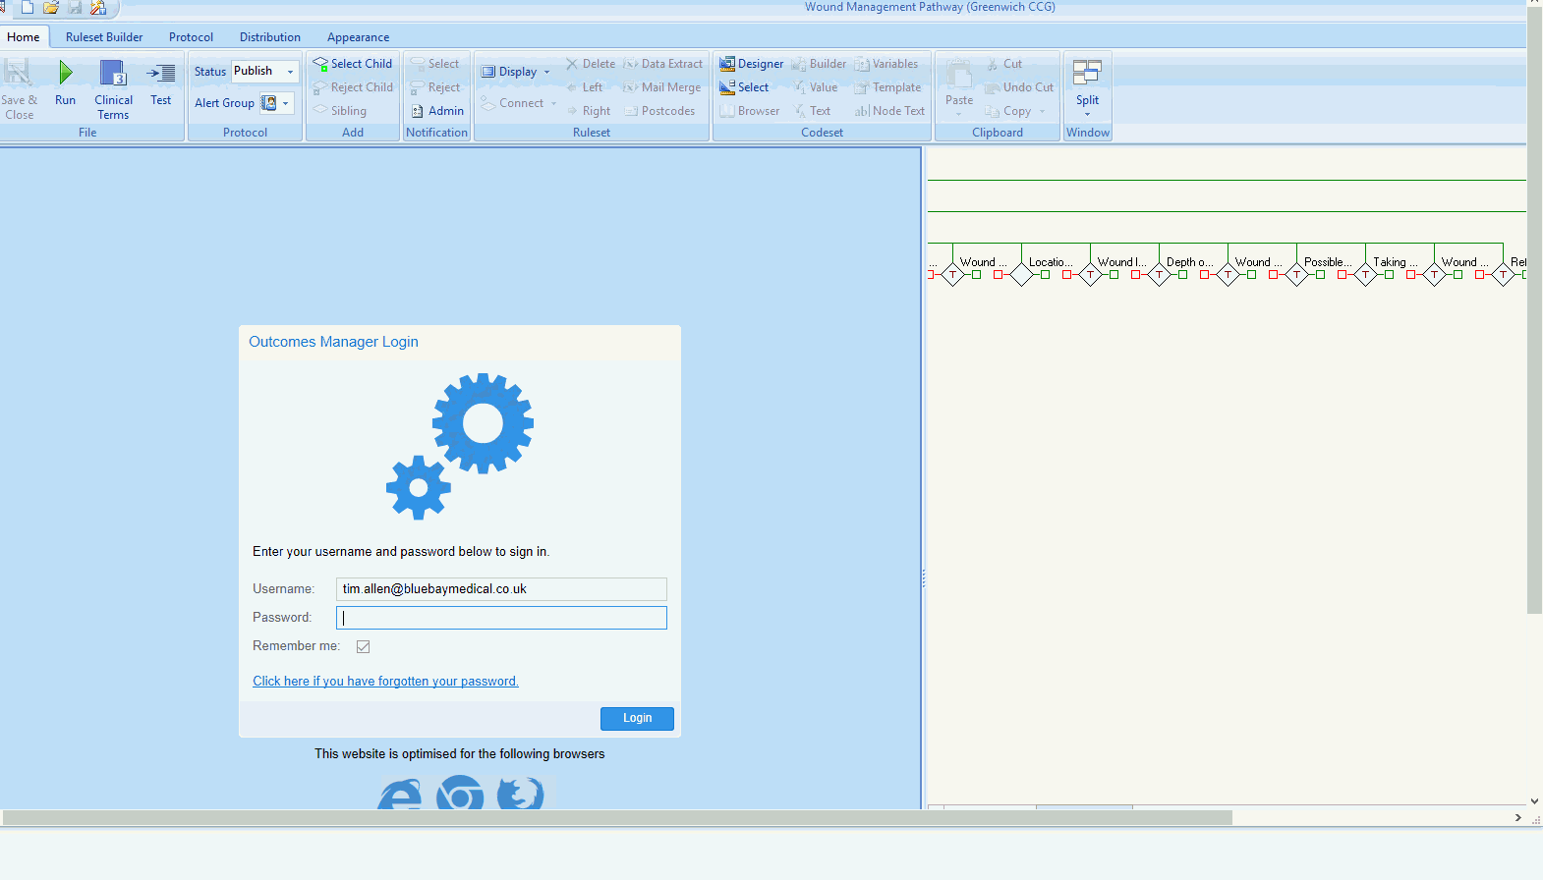Click the horizontal scrollbar at bottom

(617, 818)
